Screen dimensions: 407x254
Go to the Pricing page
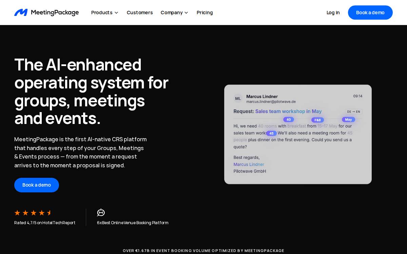(x=205, y=13)
